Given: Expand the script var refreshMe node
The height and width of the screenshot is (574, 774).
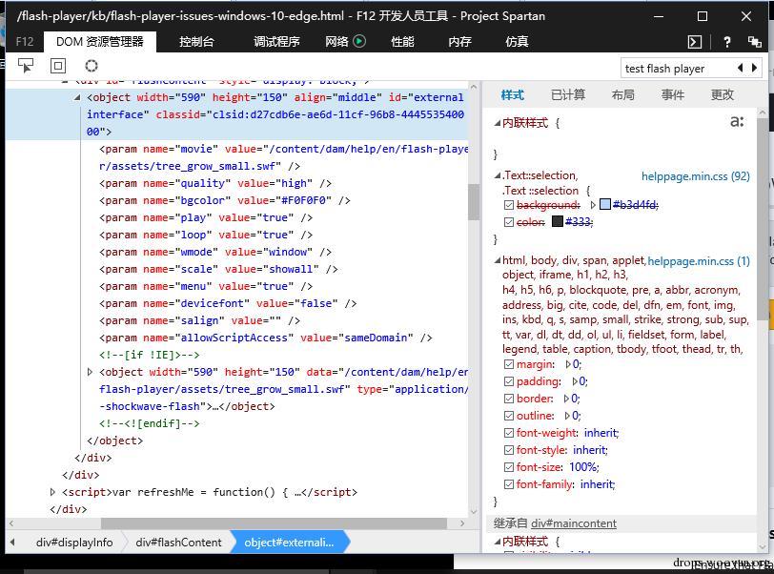Looking at the screenshot, I should [53, 492].
